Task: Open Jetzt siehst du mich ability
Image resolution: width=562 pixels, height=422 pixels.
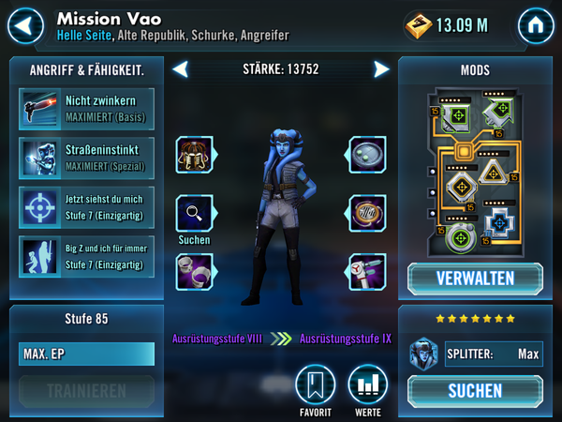Action: pyautogui.click(x=86, y=207)
